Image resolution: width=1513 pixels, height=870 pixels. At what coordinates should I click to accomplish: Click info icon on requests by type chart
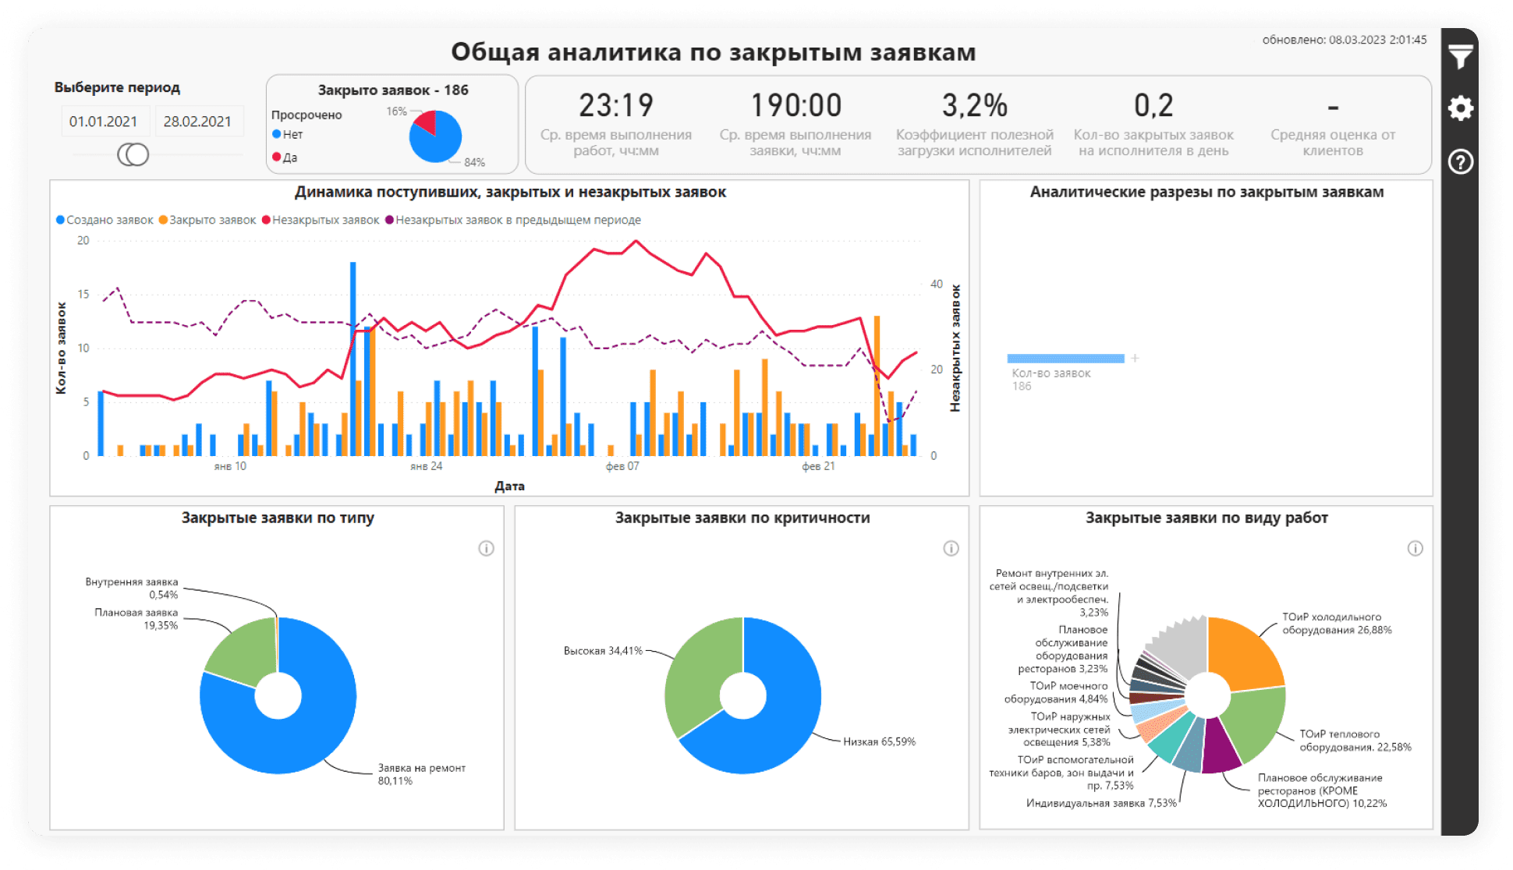pos(486,549)
